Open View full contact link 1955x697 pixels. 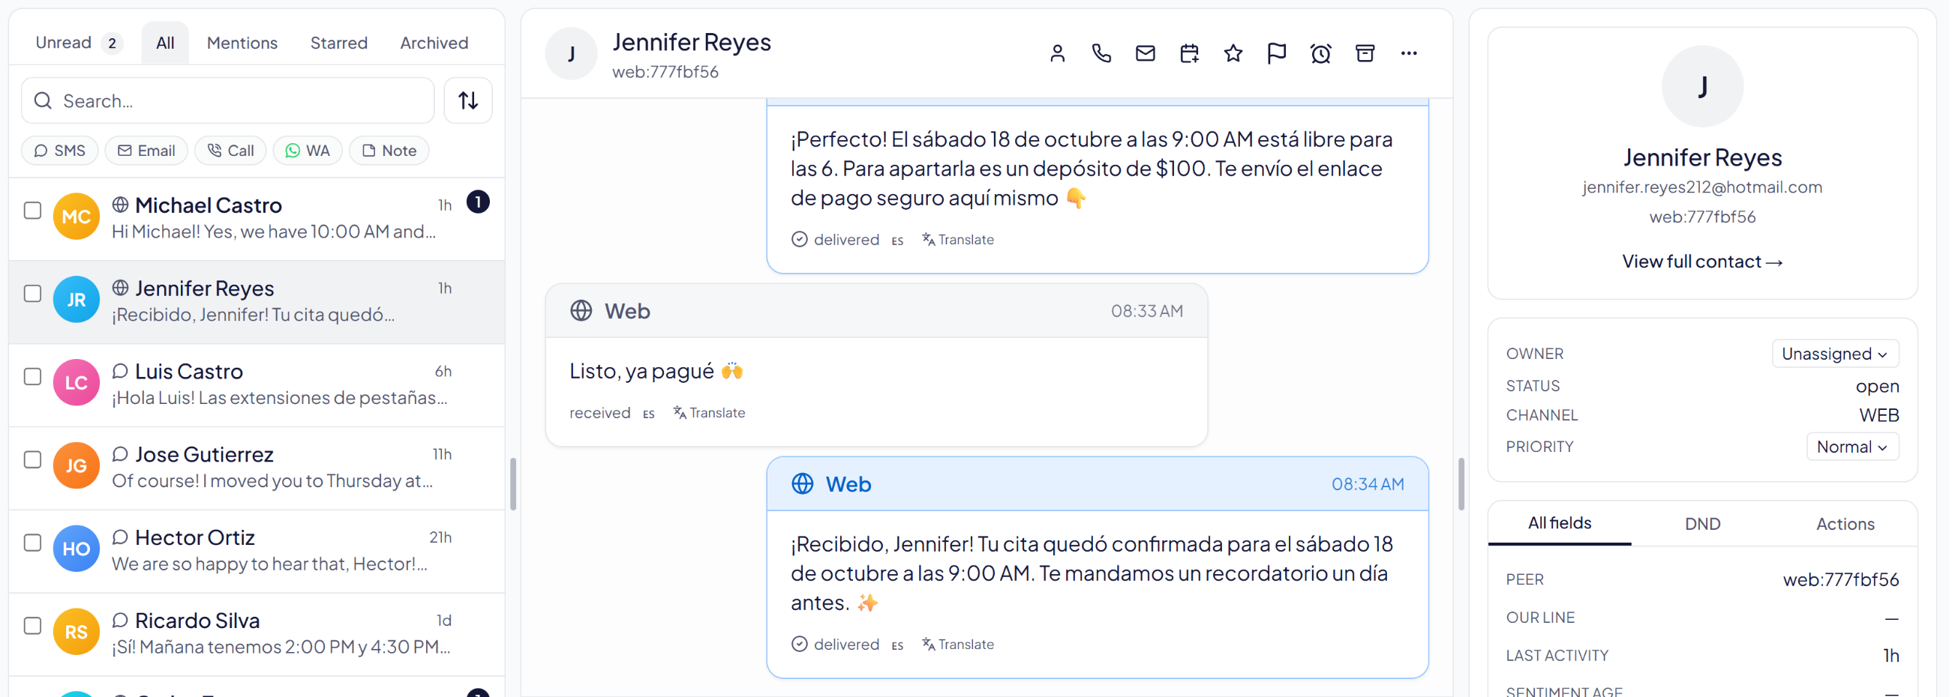pyautogui.click(x=1702, y=262)
